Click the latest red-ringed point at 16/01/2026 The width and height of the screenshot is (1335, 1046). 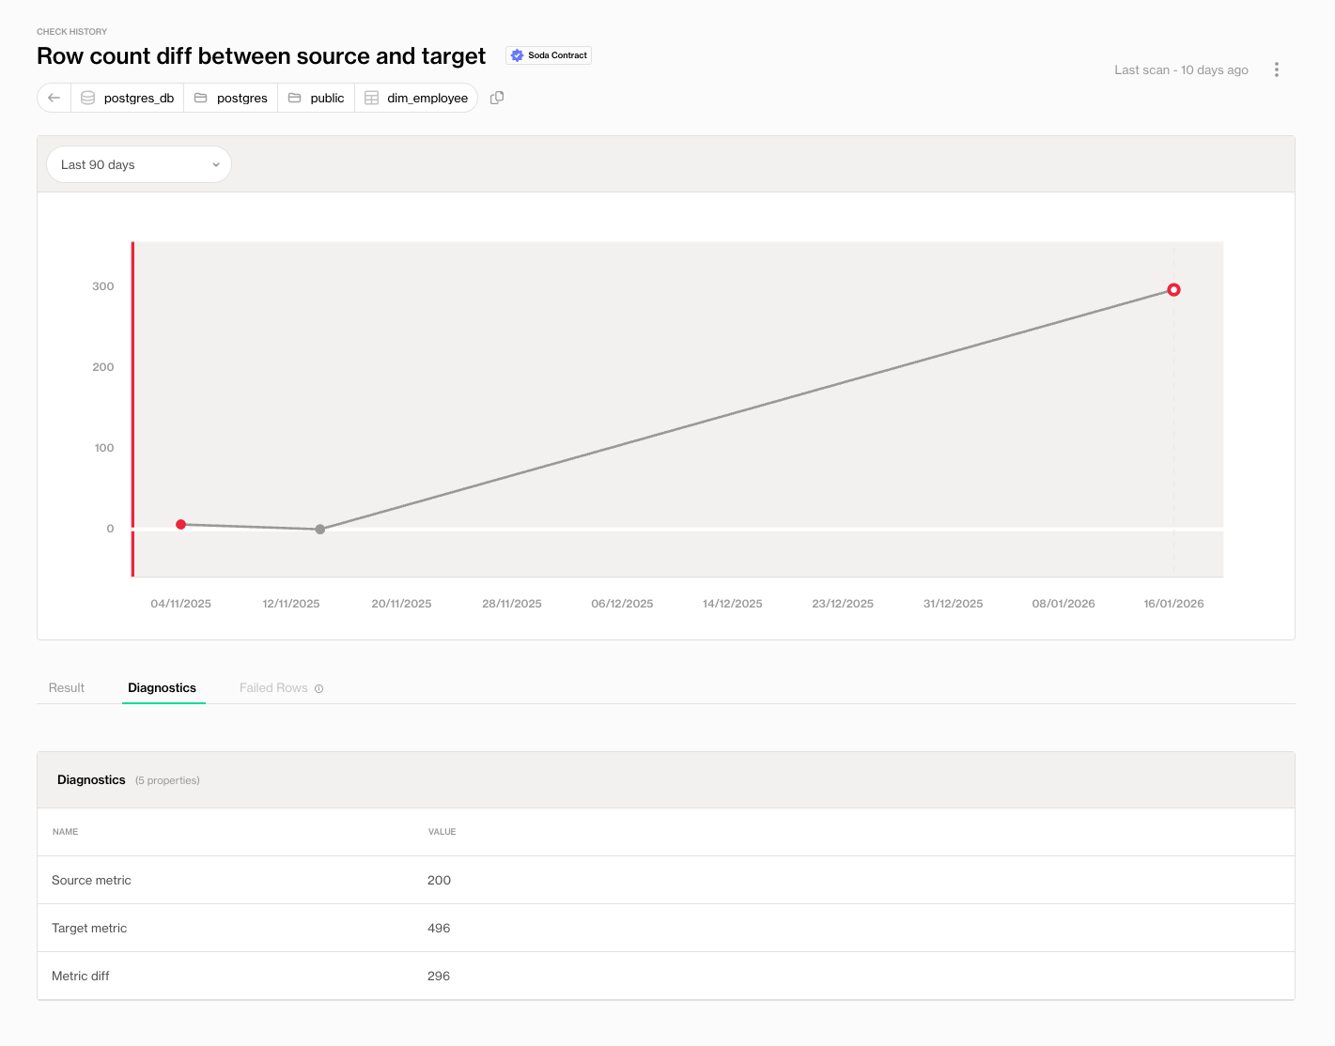click(1173, 290)
